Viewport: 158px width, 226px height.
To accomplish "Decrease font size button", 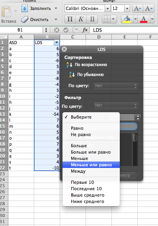I will tap(149, 8).
